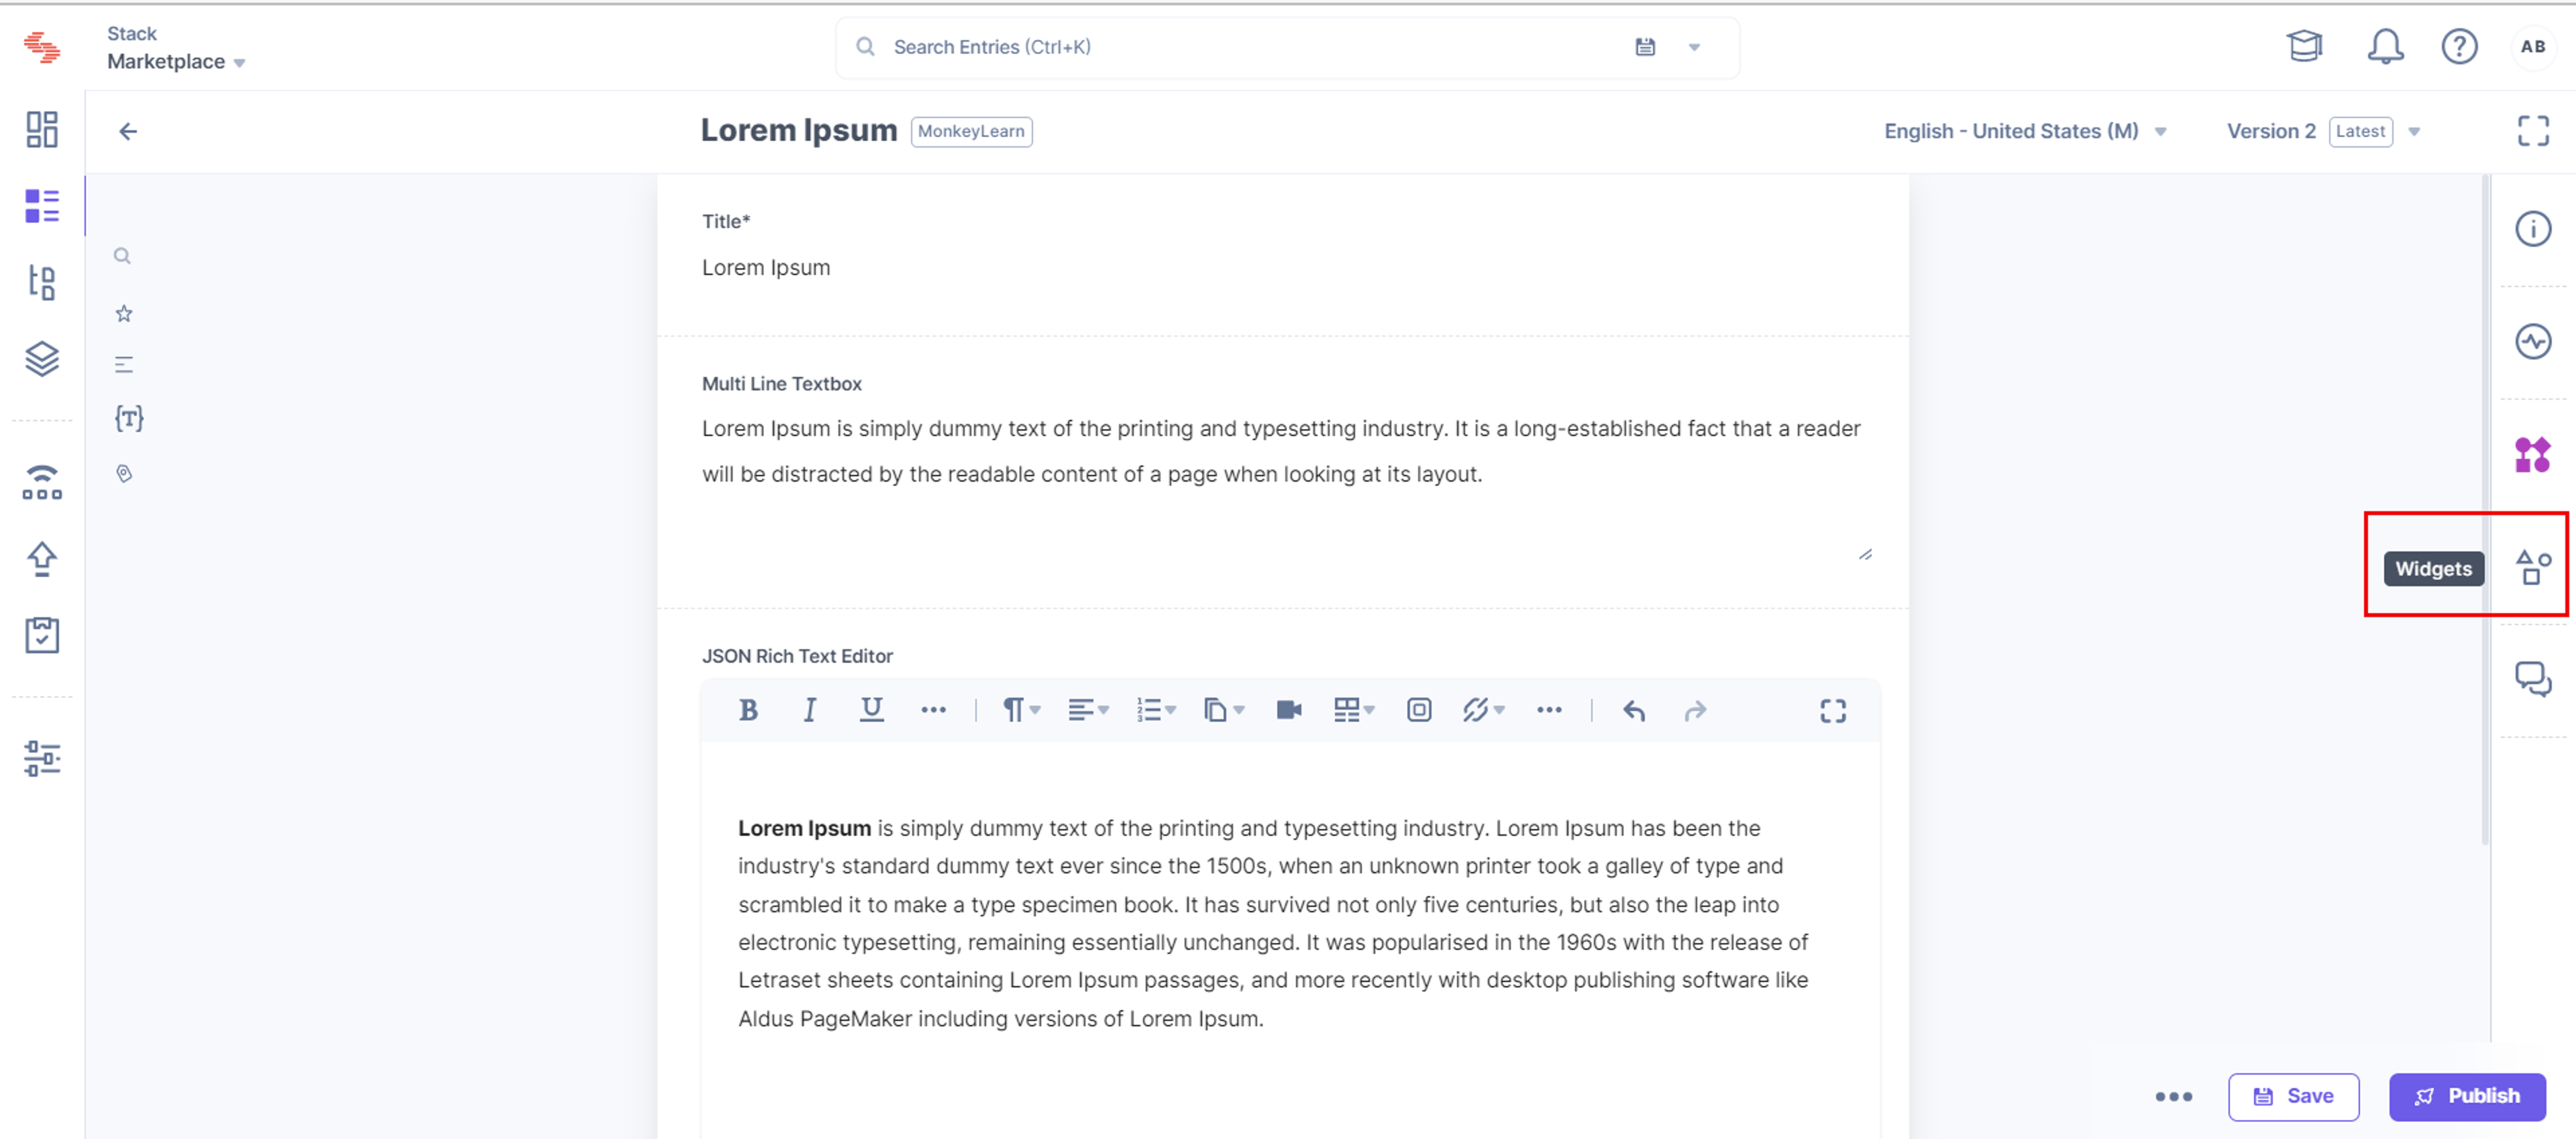Open the table insert dropdown

click(1354, 710)
